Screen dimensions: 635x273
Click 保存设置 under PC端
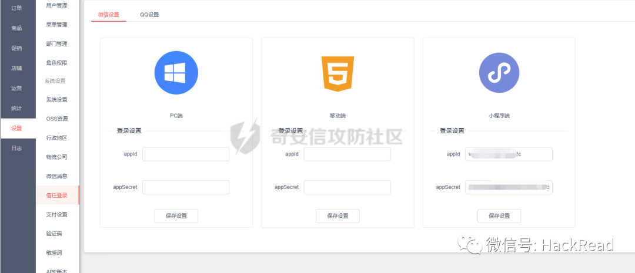click(x=176, y=216)
